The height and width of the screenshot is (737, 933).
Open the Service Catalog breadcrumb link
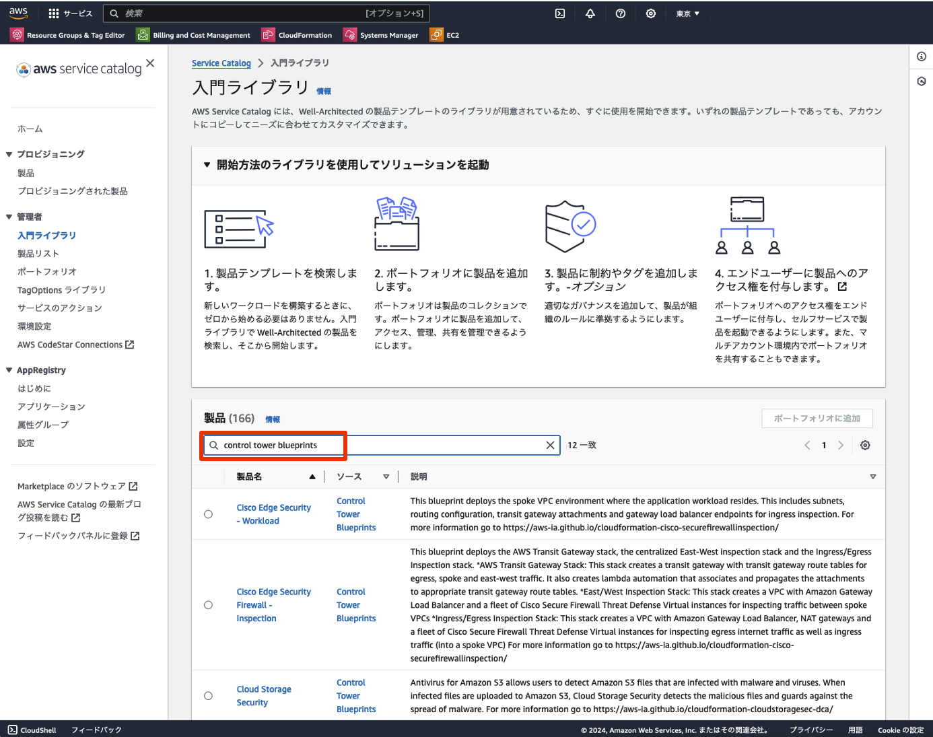221,63
